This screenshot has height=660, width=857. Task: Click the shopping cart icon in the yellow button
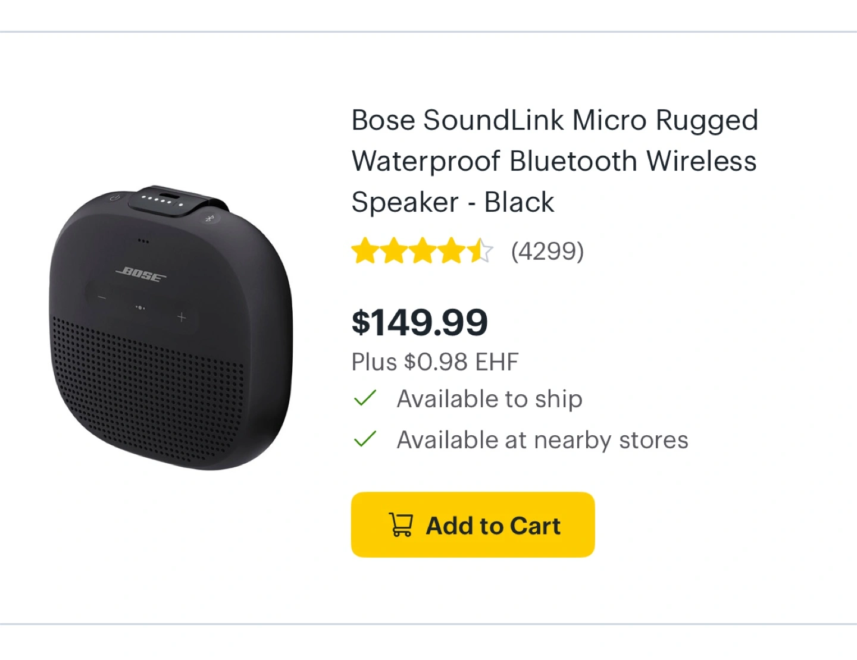coord(401,525)
